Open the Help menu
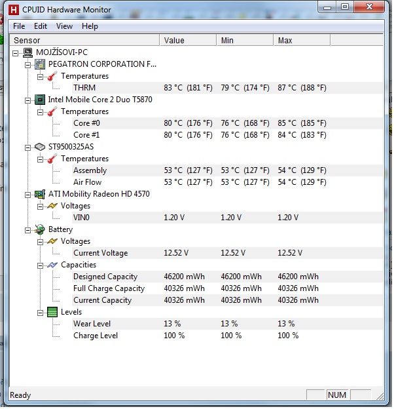The height and width of the screenshot is (409, 394). tap(90, 26)
